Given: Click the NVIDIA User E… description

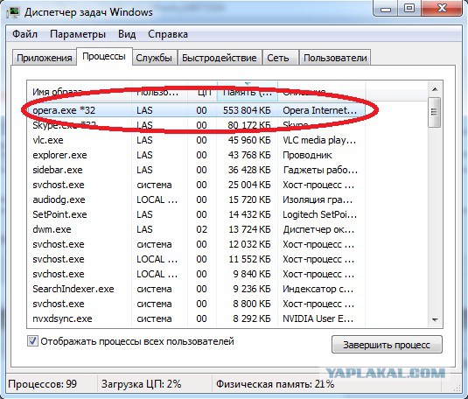Looking at the screenshot, I should pos(318,318).
